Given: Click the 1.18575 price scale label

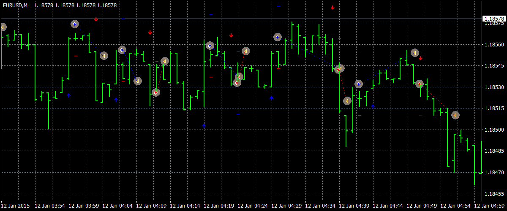Looking at the screenshot, I should tap(493, 23).
